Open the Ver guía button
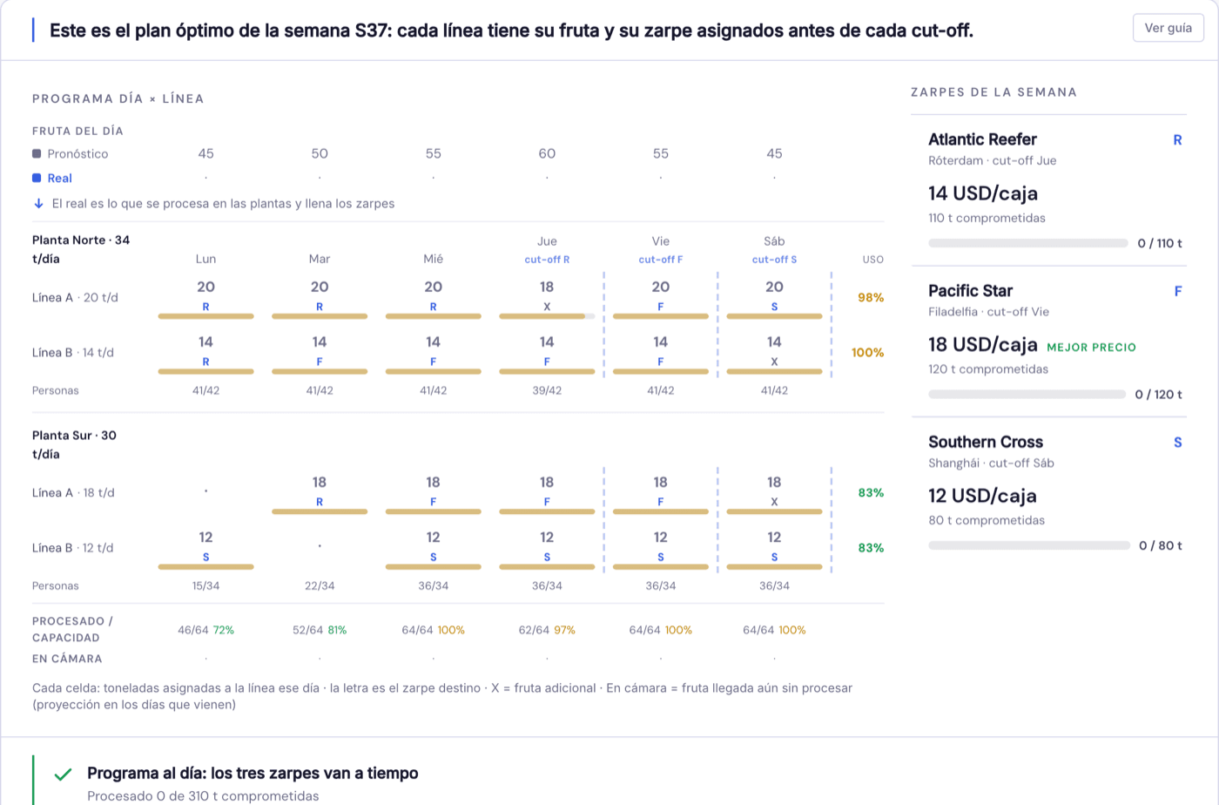This screenshot has width=1219, height=805. pyautogui.click(x=1168, y=28)
